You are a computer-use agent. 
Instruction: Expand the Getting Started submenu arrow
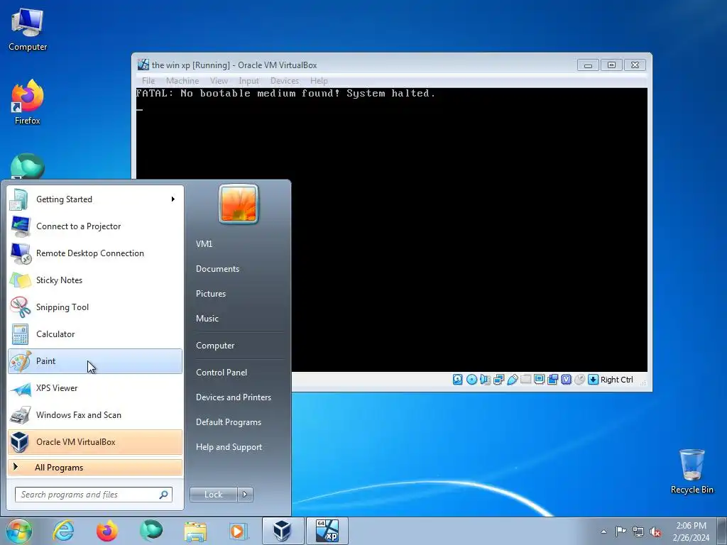173,199
